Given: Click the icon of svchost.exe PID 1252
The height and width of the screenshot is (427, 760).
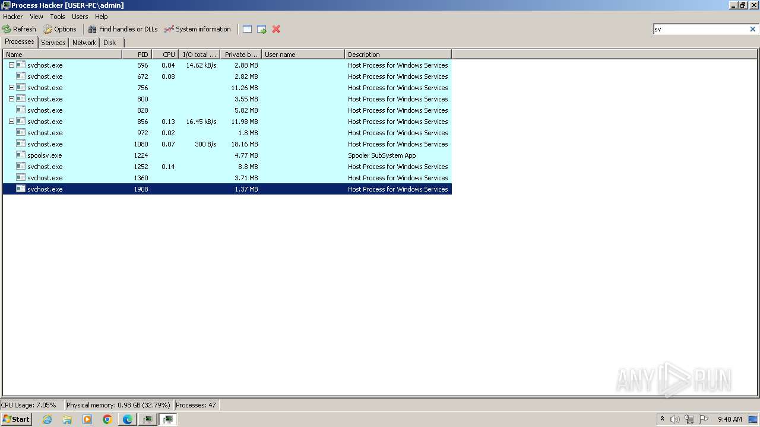Looking at the screenshot, I should pos(21,167).
